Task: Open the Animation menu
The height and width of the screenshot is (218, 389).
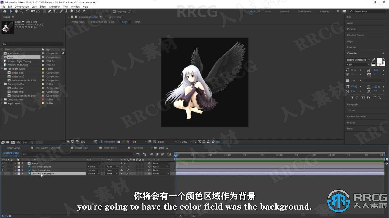Action: pyautogui.click(x=55, y=6)
